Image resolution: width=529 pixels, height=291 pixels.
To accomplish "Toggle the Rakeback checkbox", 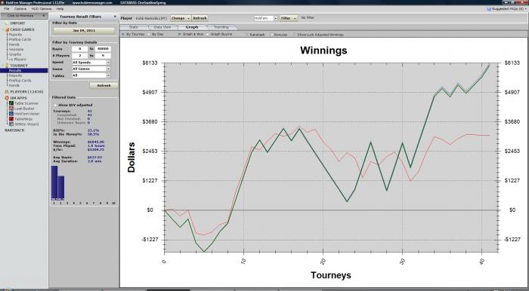I will 246,35.
